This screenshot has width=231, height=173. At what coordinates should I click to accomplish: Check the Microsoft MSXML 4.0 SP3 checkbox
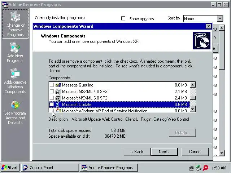tap(52, 91)
